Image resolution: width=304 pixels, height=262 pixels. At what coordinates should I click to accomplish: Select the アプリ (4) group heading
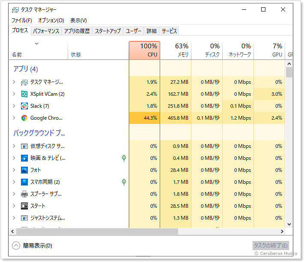tap(26, 69)
